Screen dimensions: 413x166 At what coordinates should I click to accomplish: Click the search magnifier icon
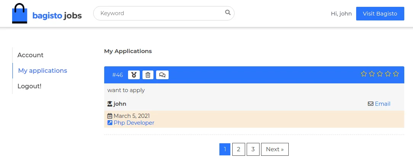point(228,13)
